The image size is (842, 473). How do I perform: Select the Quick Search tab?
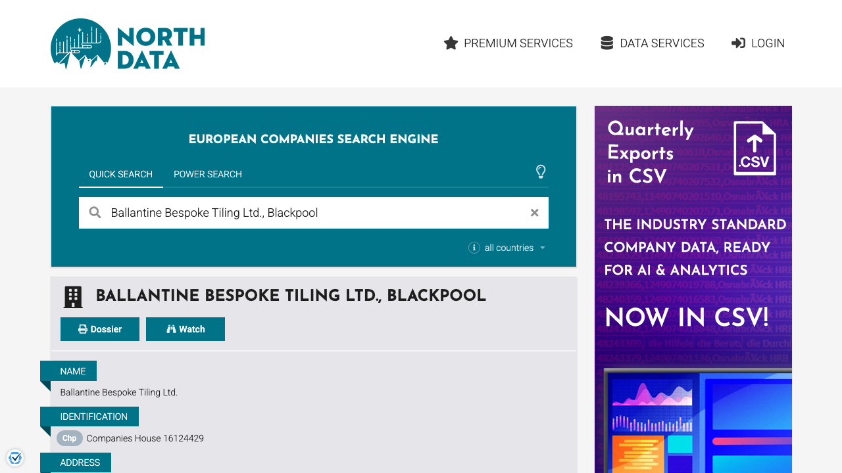121,174
